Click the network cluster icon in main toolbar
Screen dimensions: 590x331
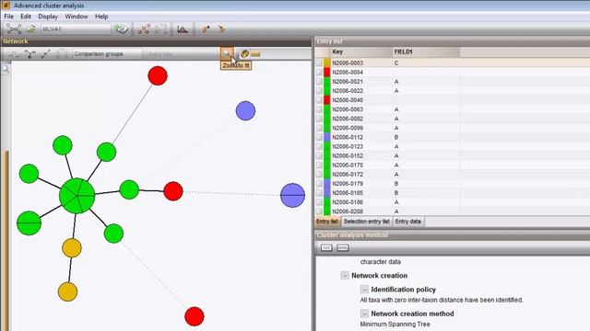click(14, 29)
